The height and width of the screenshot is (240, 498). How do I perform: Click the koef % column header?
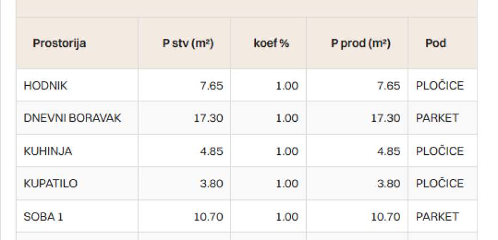pos(271,43)
